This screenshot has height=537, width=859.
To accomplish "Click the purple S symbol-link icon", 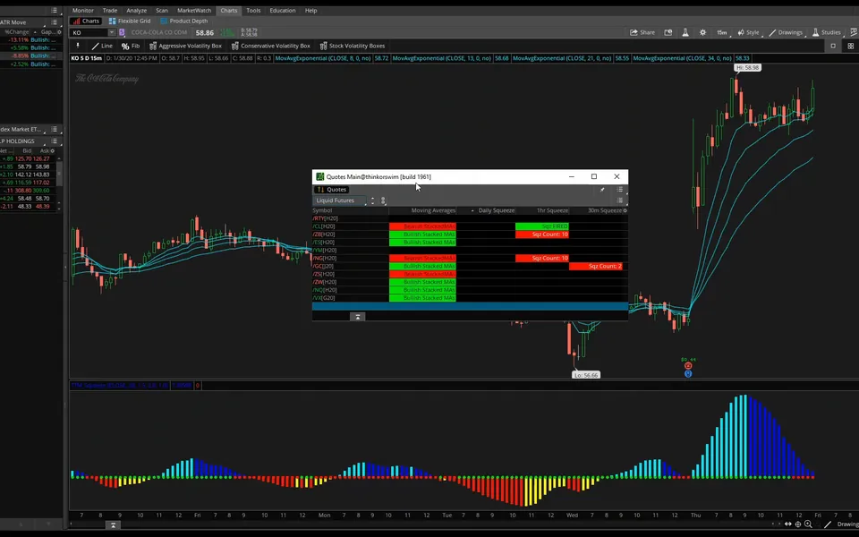I will (122, 32).
